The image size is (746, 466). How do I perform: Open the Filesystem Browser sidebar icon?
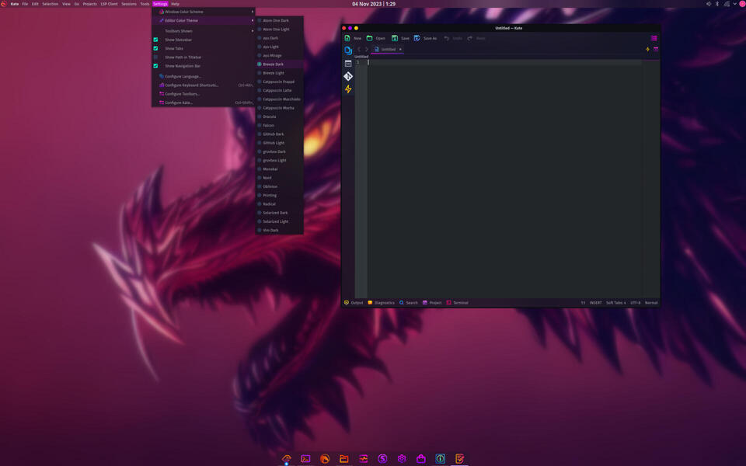(x=348, y=63)
